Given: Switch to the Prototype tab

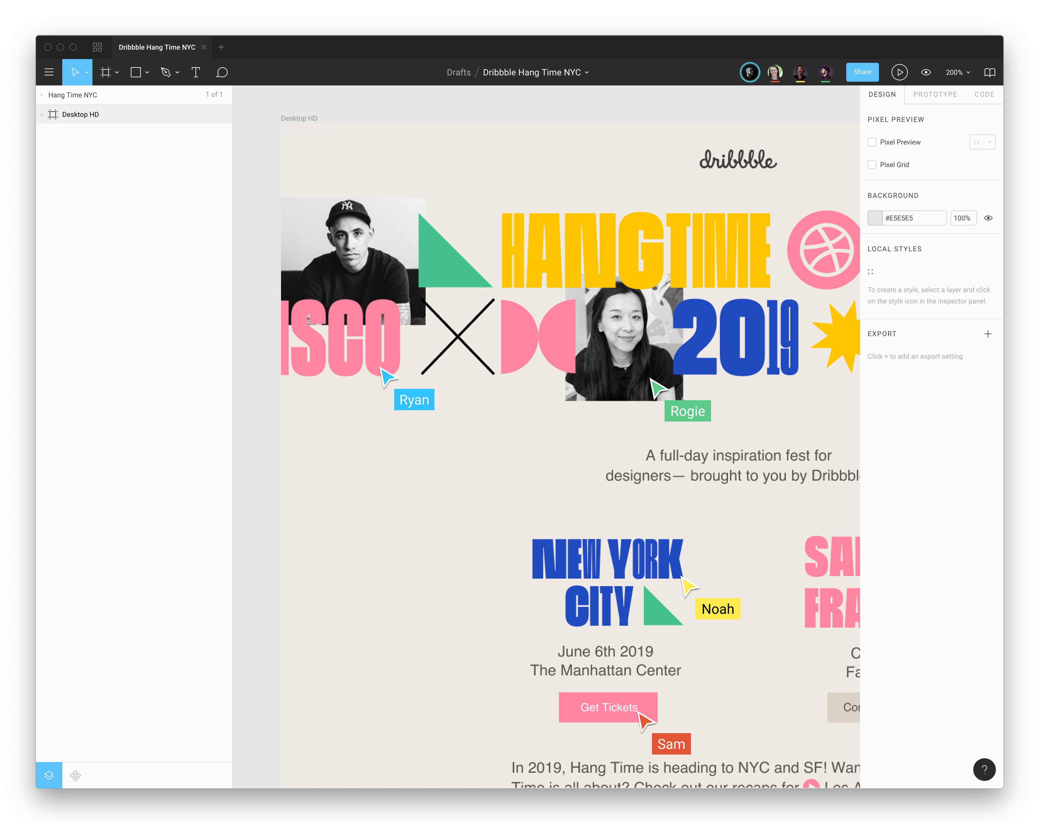Looking at the screenshot, I should click(x=935, y=94).
